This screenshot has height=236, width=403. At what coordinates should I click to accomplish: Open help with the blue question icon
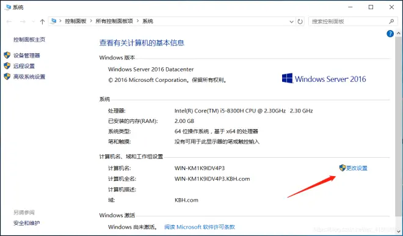(x=390, y=34)
